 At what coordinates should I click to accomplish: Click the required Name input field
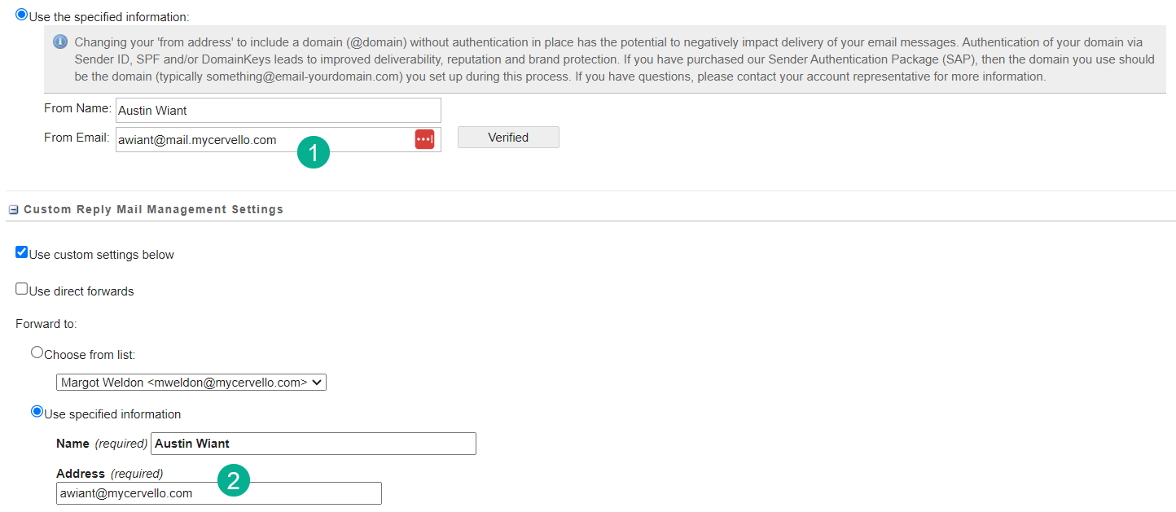(x=313, y=443)
